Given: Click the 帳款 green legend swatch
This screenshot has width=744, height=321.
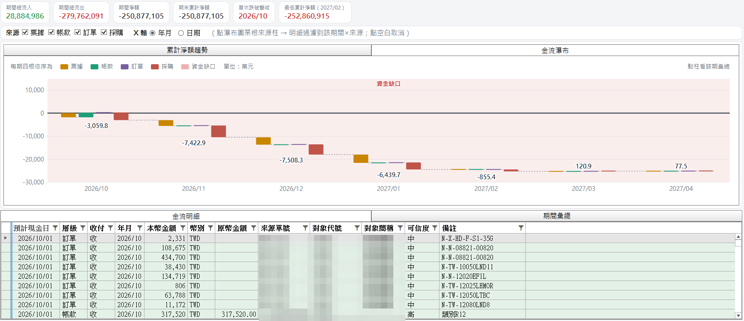Looking at the screenshot, I should click(94, 67).
